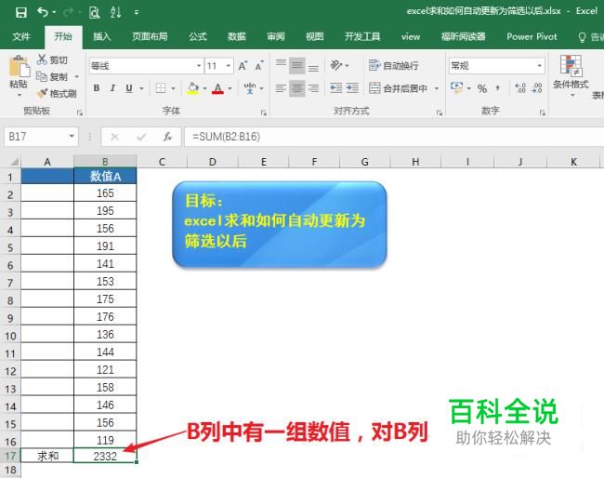Click the Print Preview icon in title bar
The image size is (604, 478).
(x=95, y=12)
